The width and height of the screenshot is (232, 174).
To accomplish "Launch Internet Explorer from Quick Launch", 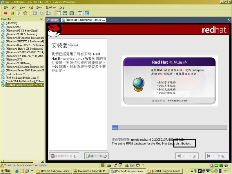I will (17, 171).
